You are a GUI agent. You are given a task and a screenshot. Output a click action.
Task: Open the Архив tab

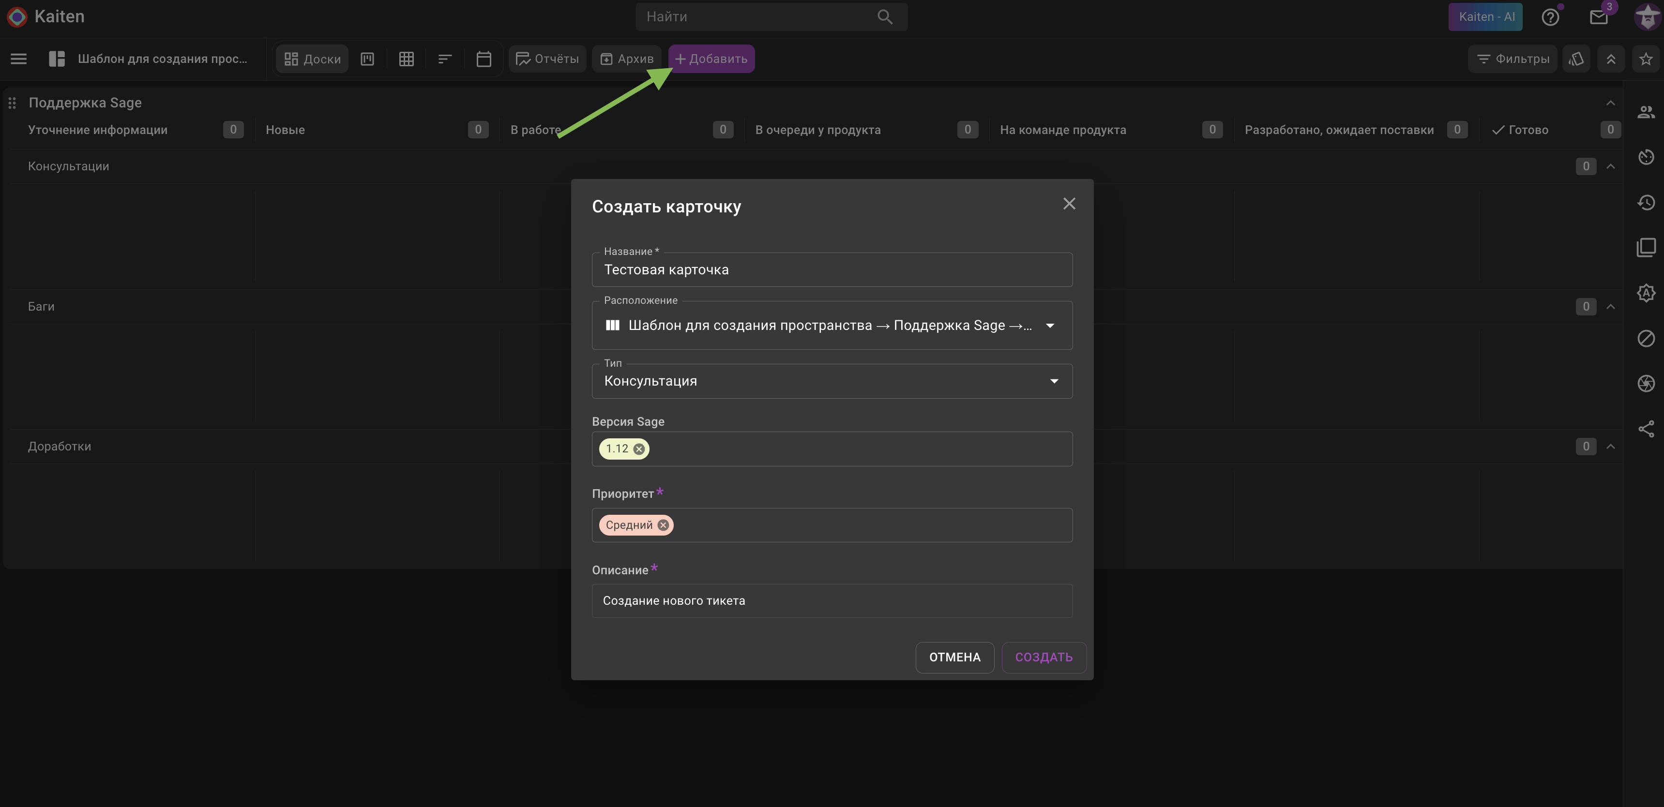(627, 59)
